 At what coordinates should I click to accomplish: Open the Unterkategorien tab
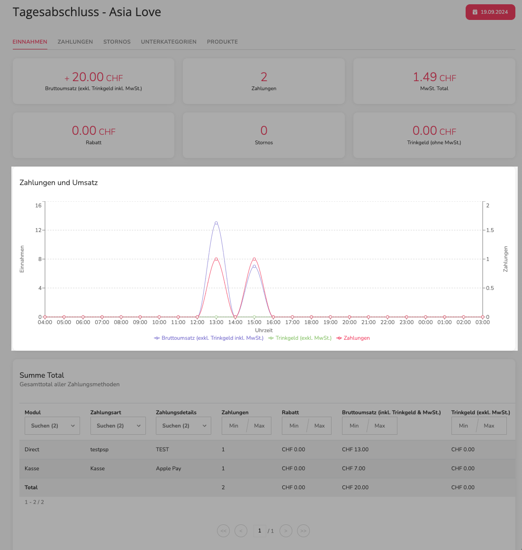coord(169,42)
